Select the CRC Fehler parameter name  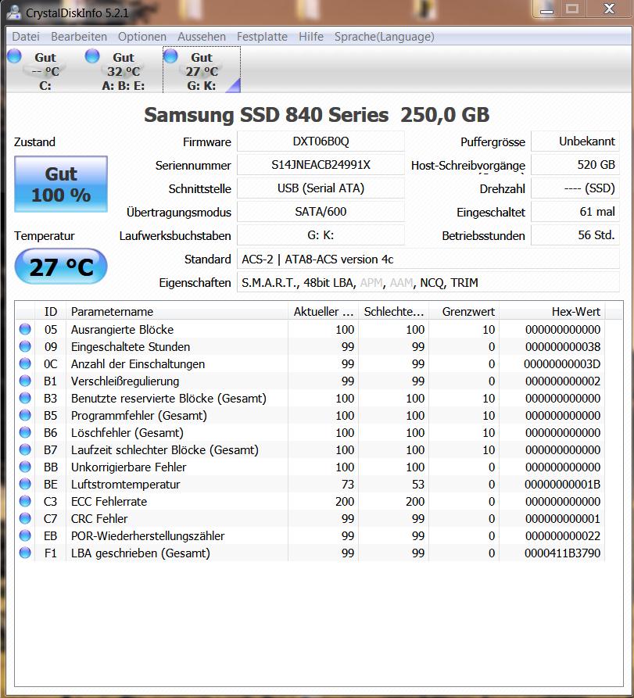tap(99, 518)
